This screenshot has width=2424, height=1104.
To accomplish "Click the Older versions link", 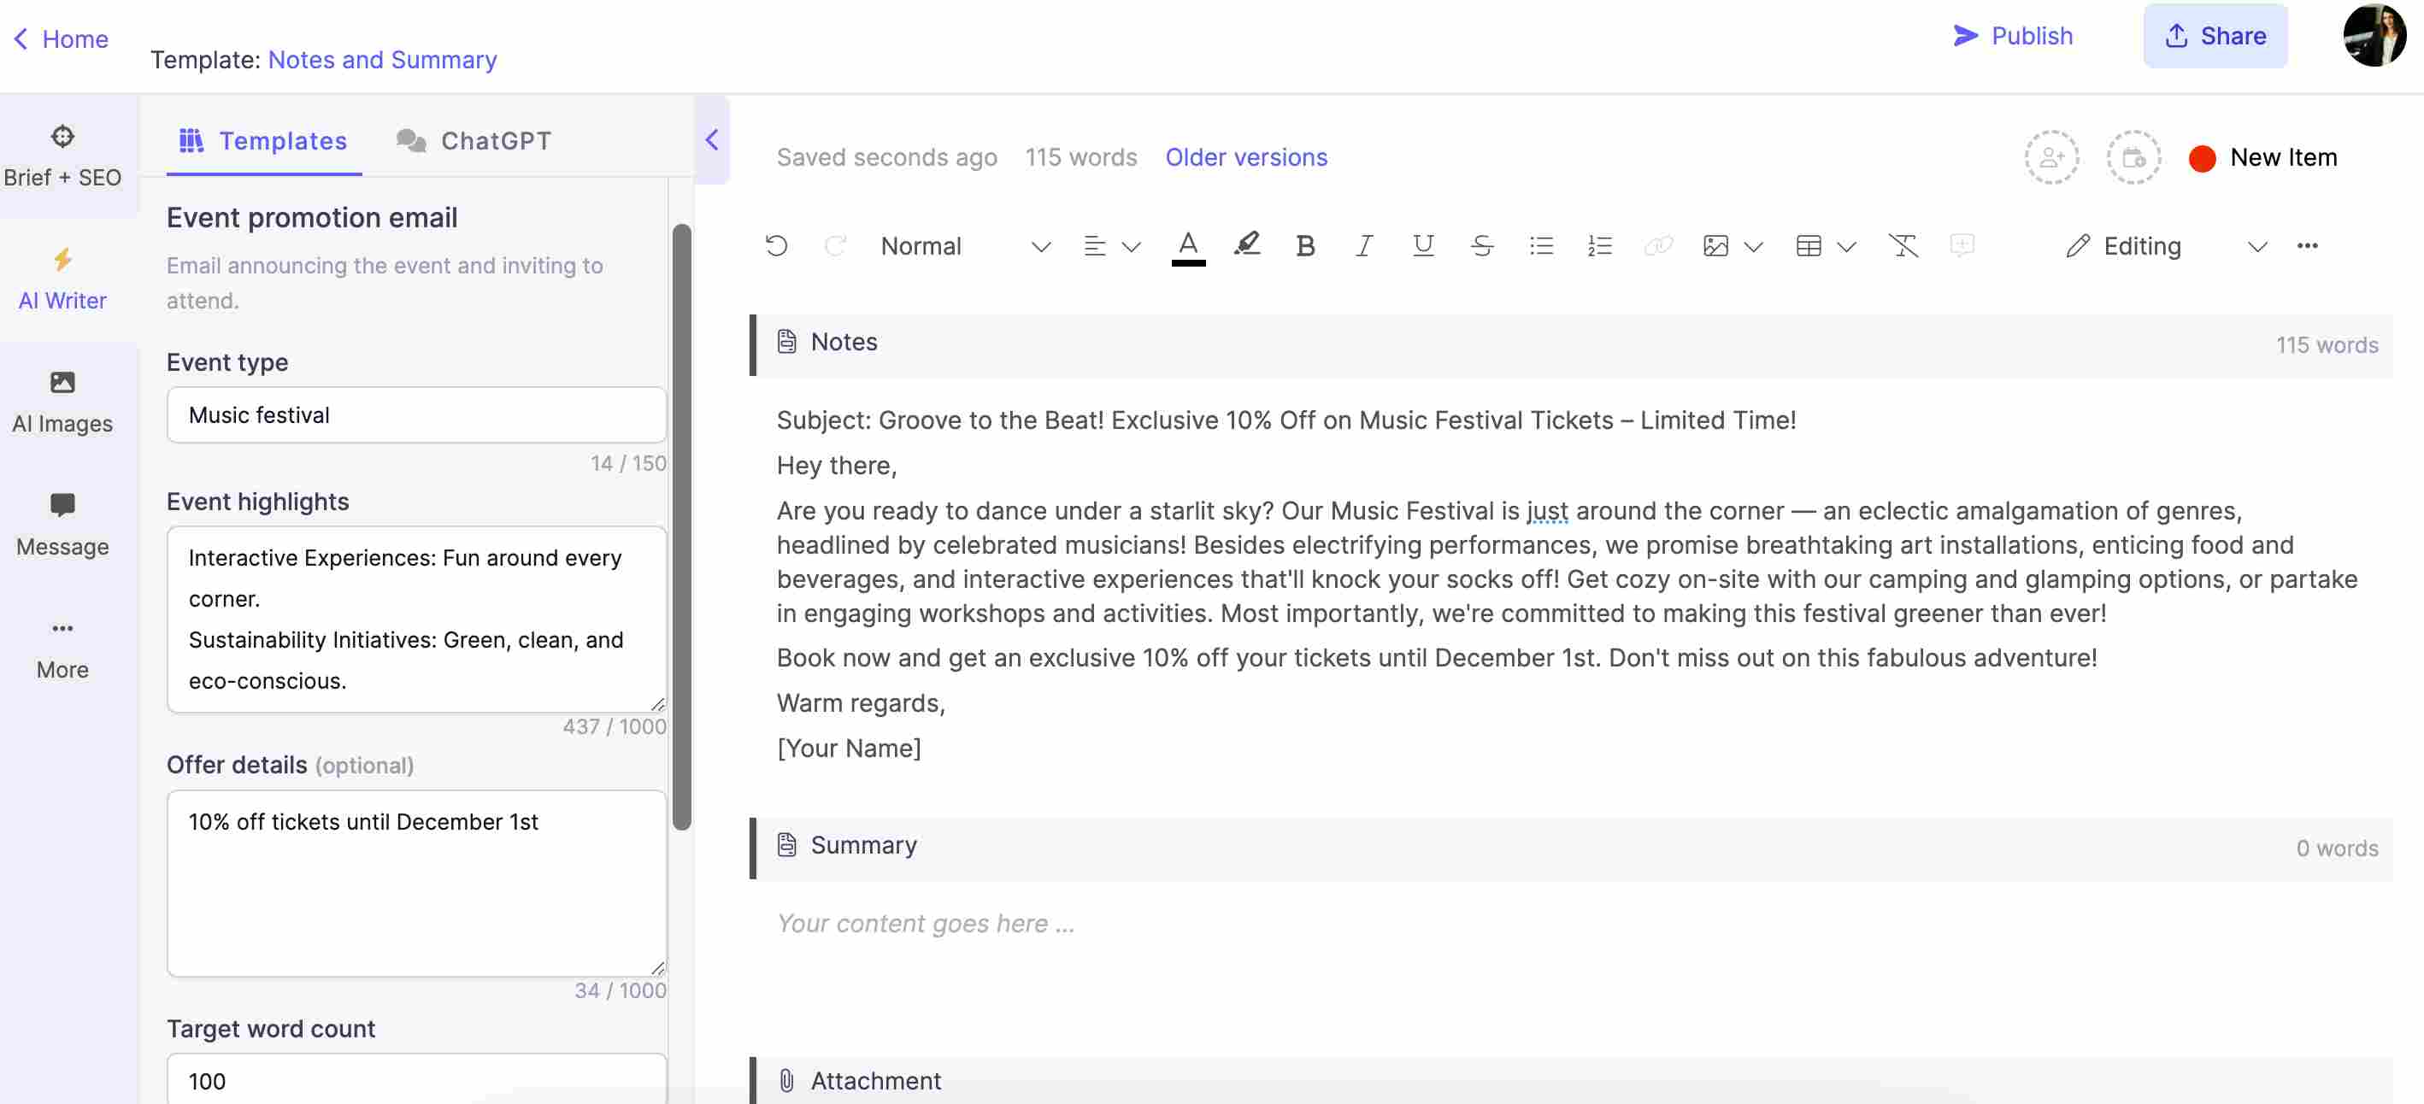I will click(x=1244, y=156).
